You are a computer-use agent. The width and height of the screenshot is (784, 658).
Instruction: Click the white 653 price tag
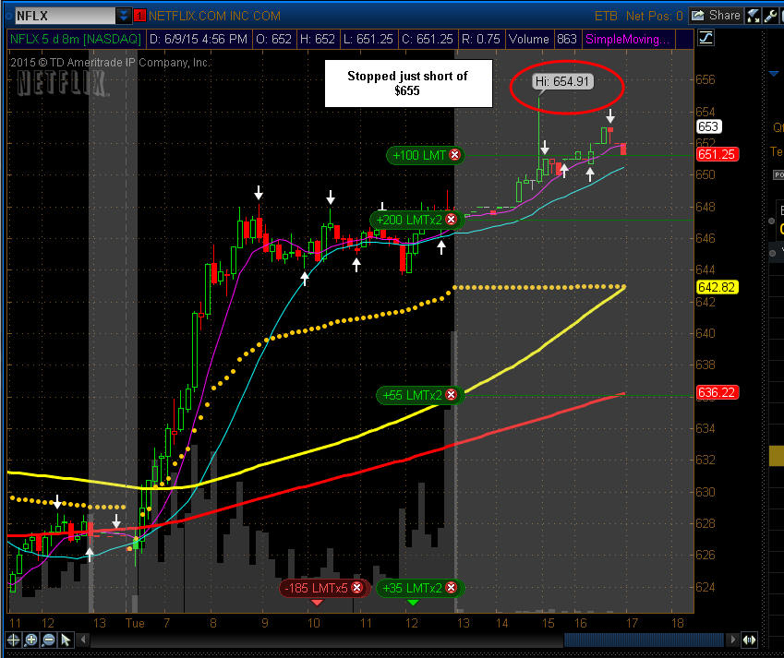click(x=708, y=127)
